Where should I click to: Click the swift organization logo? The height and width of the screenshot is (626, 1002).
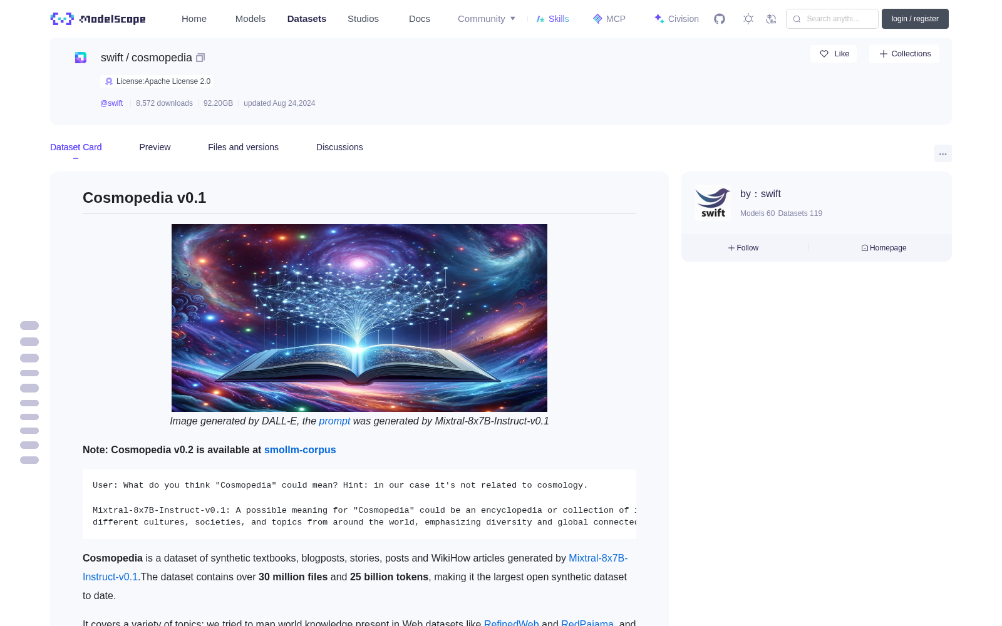point(713,203)
